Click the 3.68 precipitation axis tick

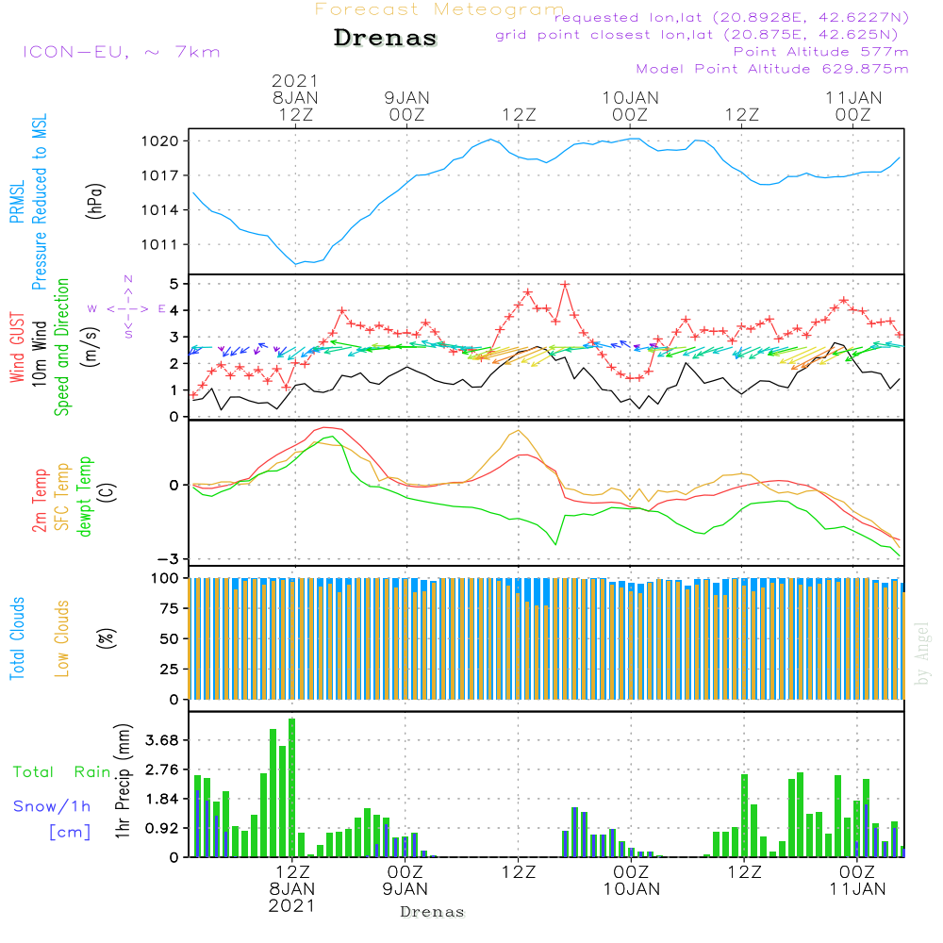(162, 740)
